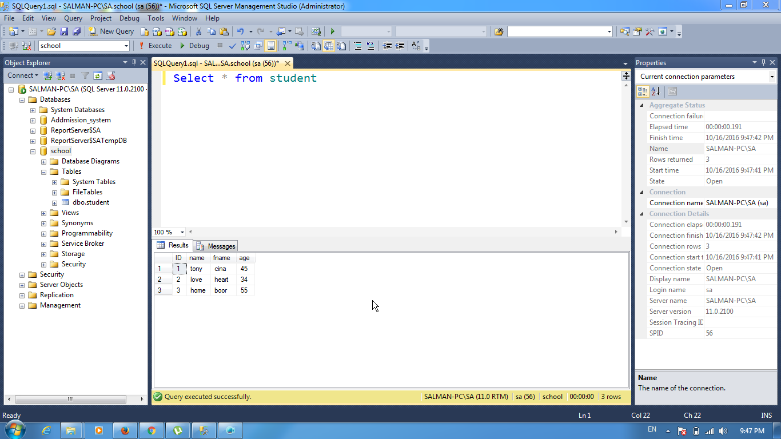This screenshot has width=781, height=439.
Task: Click the Comment out selected lines icon
Action: tap(358, 45)
